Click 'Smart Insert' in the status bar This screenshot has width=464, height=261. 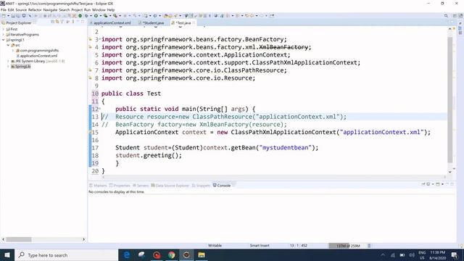pos(260,246)
